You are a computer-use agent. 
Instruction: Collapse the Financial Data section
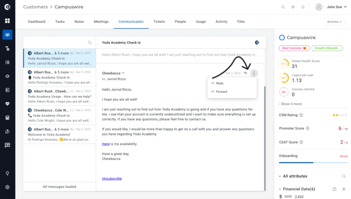[280, 189]
